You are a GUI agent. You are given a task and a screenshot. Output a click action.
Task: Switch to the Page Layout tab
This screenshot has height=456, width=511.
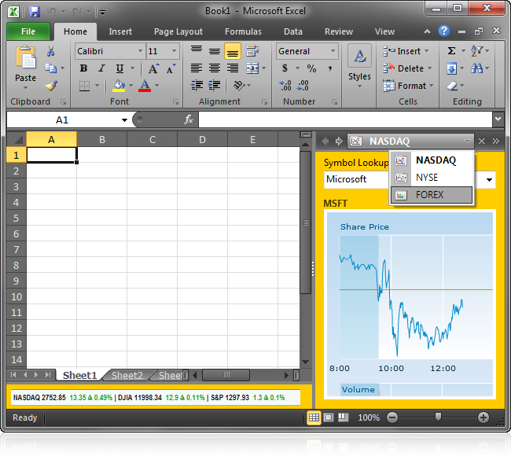178,31
